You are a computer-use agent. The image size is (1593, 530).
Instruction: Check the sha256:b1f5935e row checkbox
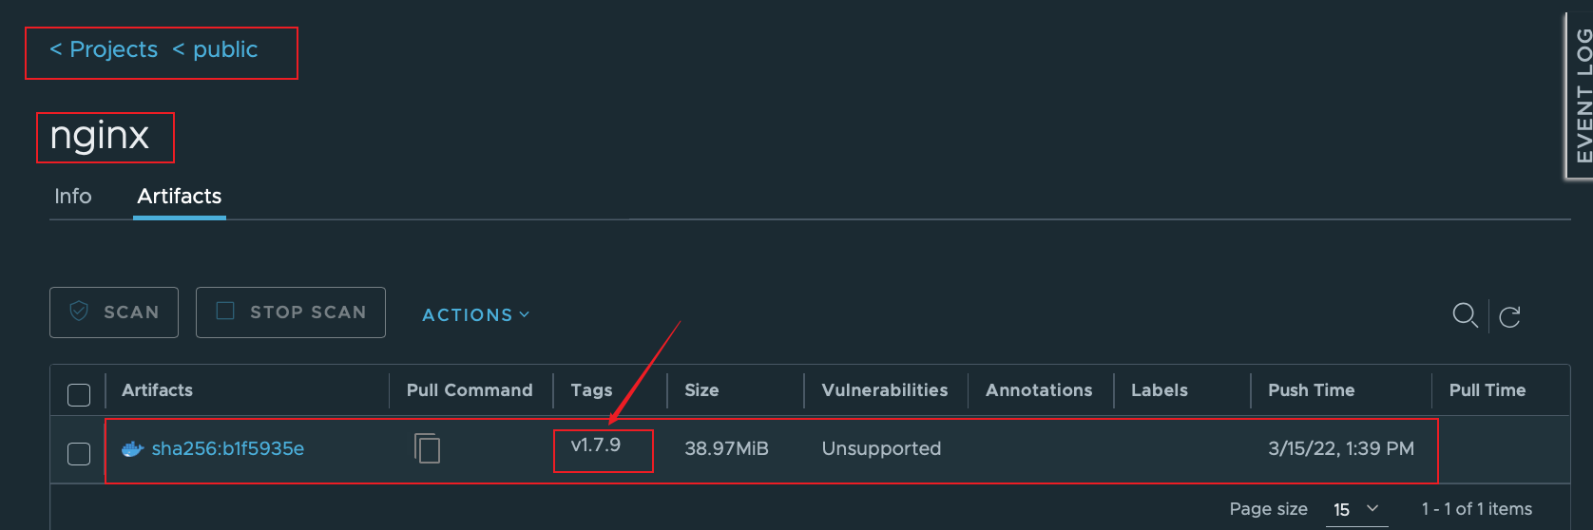point(79,453)
